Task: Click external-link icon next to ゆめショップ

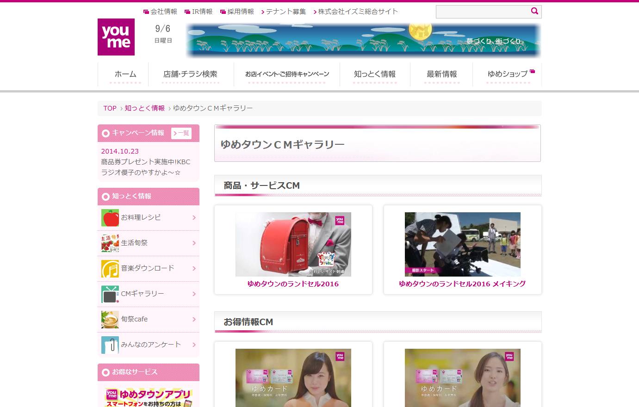Action: (532, 71)
